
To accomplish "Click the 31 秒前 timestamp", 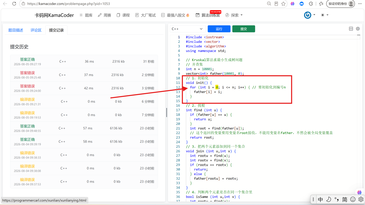I will click(x=149, y=62).
